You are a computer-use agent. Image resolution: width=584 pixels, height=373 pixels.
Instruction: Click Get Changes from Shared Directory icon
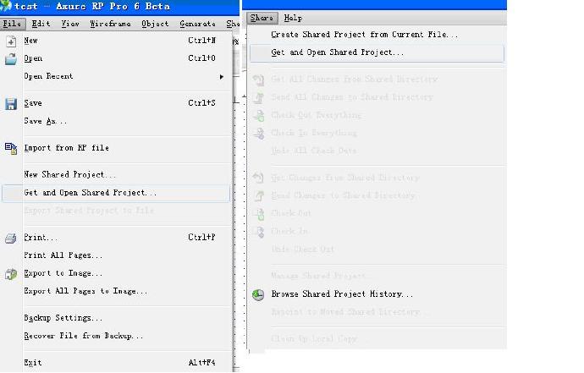[258, 178]
